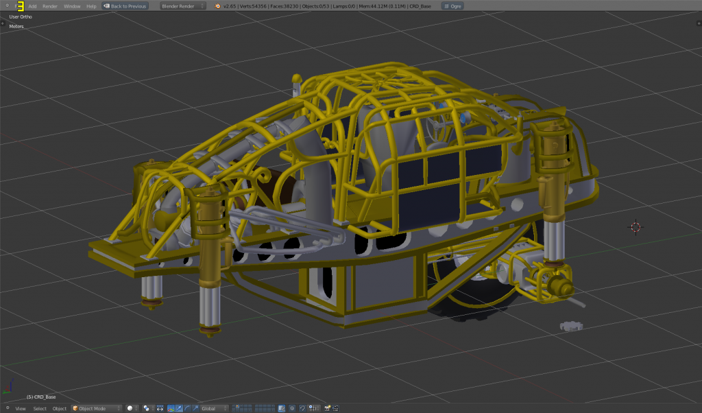Open the proportional editing selector
This screenshot has width=702, height=413.
[x=292, y=408]
